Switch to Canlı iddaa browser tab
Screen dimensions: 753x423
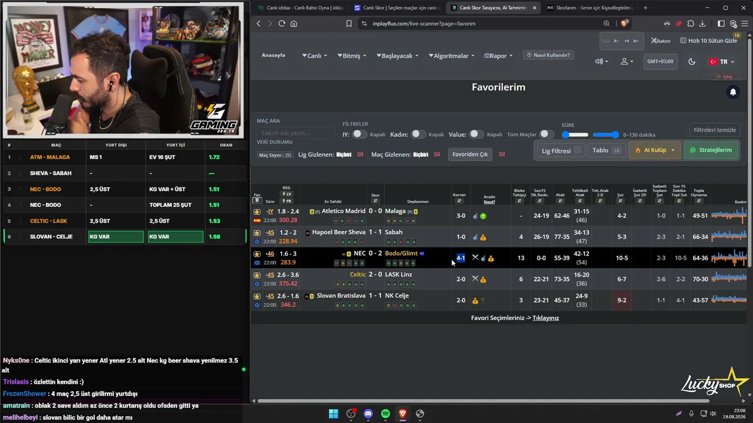click(299, 8)
